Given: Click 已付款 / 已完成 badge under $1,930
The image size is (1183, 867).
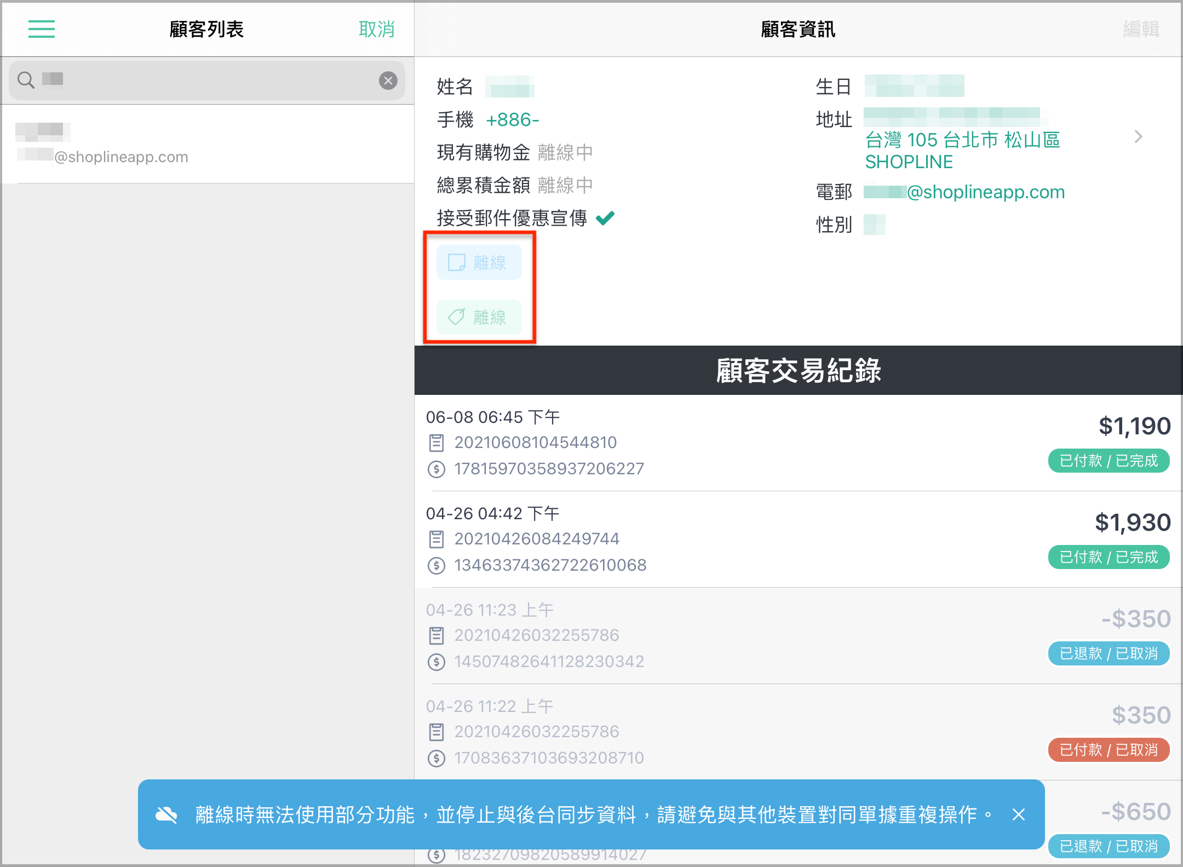Looking at the screenshot, I should click(1109, 557).
